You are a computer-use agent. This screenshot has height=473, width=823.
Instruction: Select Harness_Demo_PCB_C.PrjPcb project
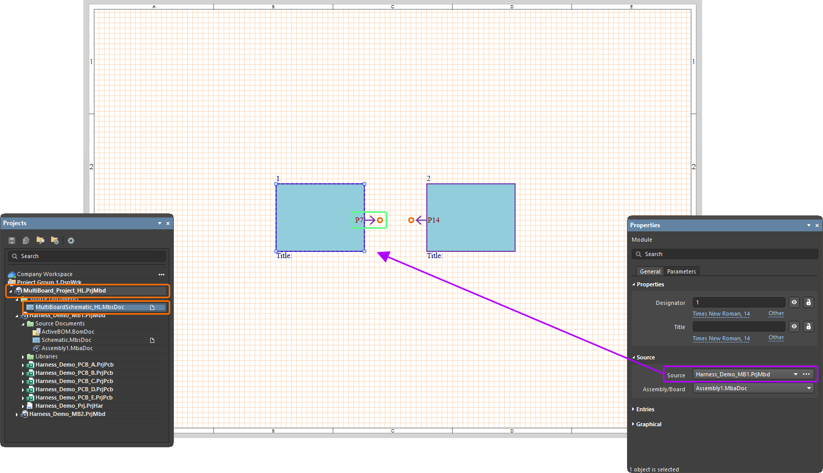[74, 381]
